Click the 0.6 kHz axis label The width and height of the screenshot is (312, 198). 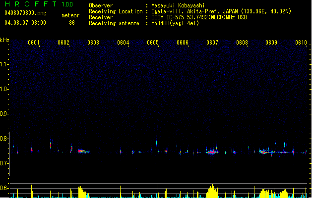point(4,188)
